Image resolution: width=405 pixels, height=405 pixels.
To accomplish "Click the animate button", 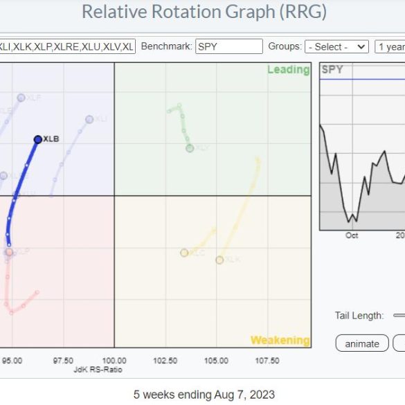I will [x=362, y=343].
